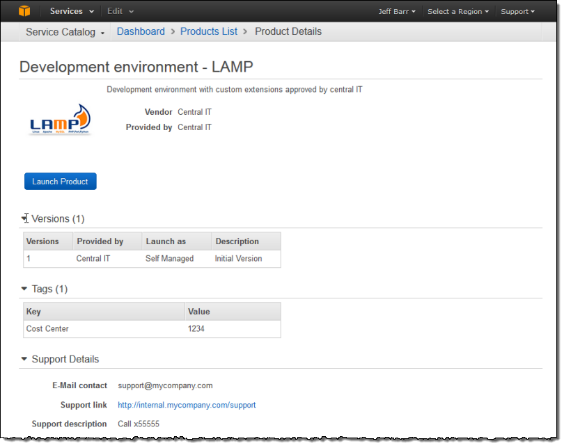Go to the Dashboard breadcrumb link

(141, 31)
